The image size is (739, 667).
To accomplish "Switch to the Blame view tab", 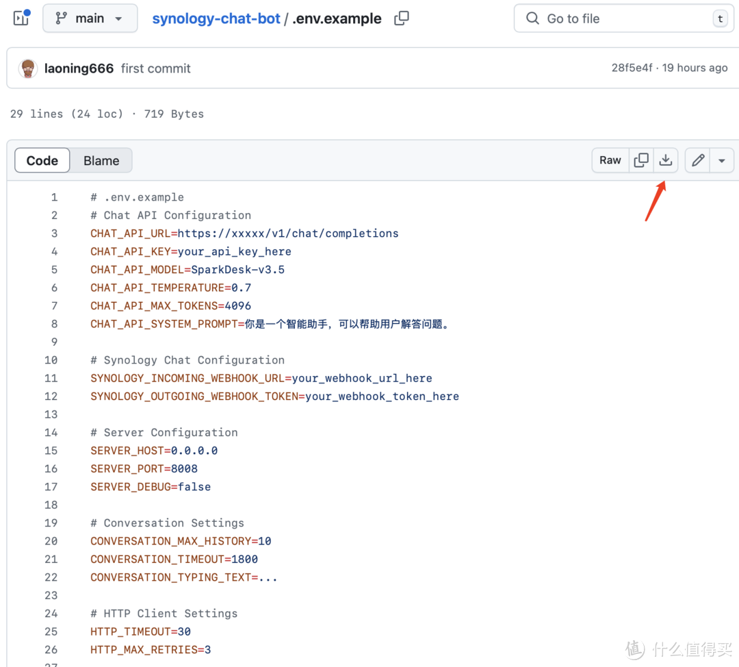I will (101, 161).
